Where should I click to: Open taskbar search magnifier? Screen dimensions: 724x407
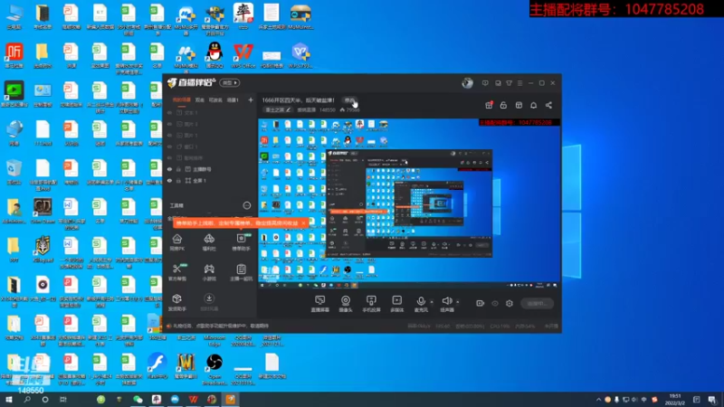27,399
